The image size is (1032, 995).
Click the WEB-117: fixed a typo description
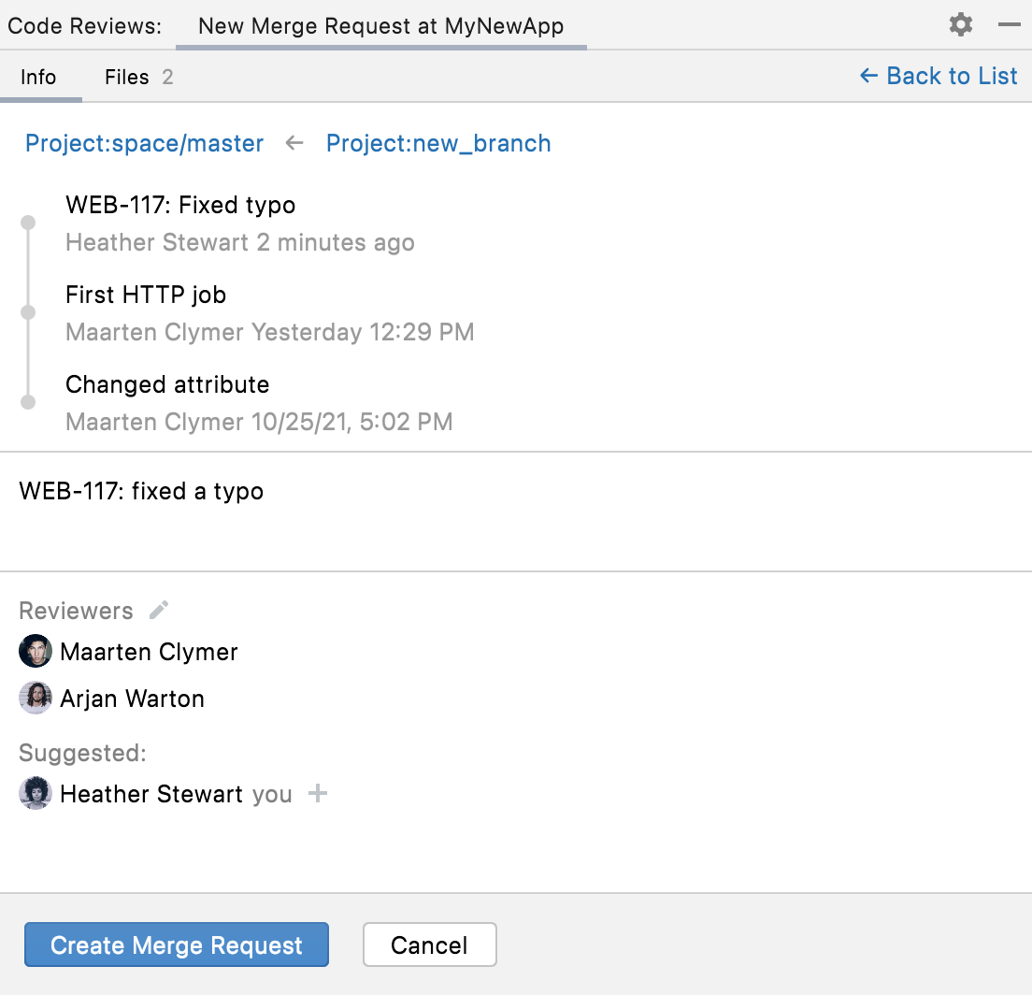click(x=140, y=491)
